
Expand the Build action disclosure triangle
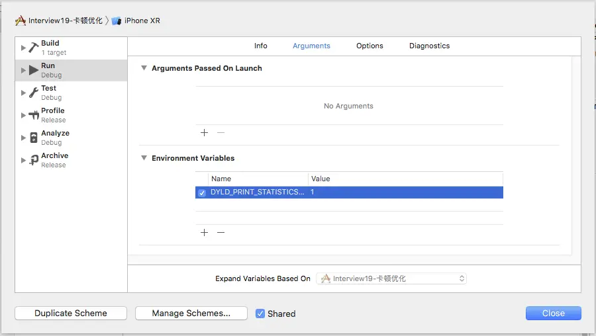23,48
